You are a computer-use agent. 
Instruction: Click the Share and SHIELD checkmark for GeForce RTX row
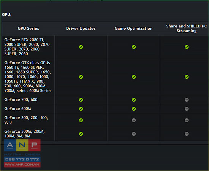pos(187,47)
